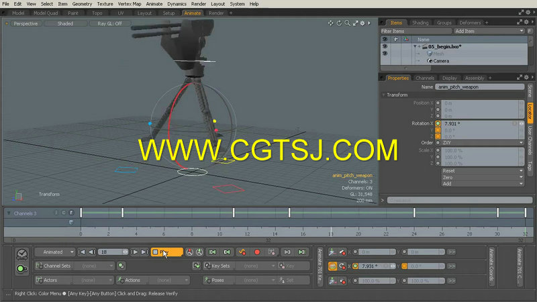
Task: Click the active orange rotate tool icon
Action: click(x=332, y=266)
